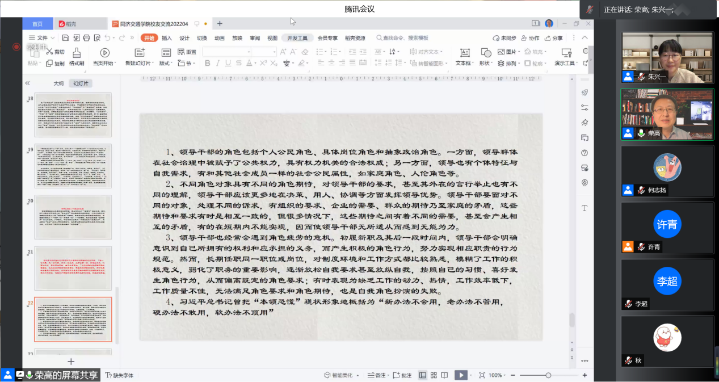719x382 pixels.
Task: Start slideshow from current slide (当页开始)
Action: [104, 53]
